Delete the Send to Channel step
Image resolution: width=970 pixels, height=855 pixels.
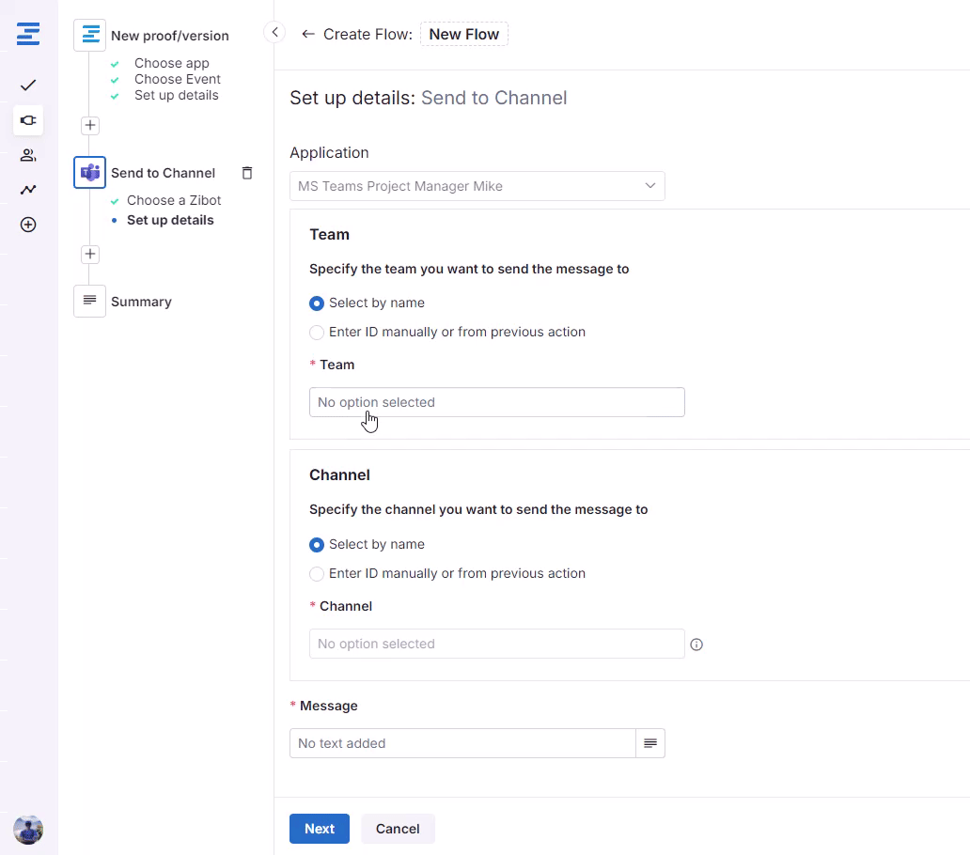pyautogui.click(x=247, y=173)
